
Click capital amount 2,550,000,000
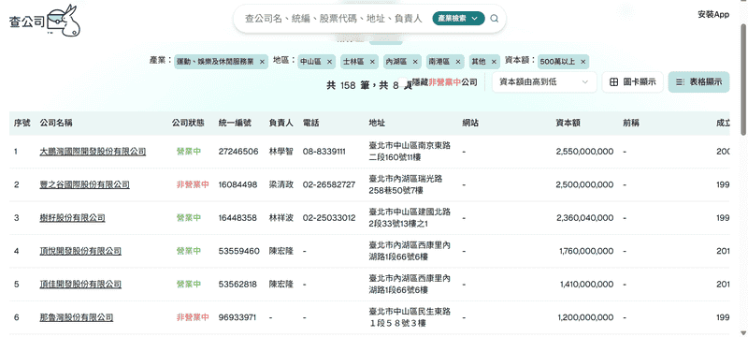click(x=585, y=152)
